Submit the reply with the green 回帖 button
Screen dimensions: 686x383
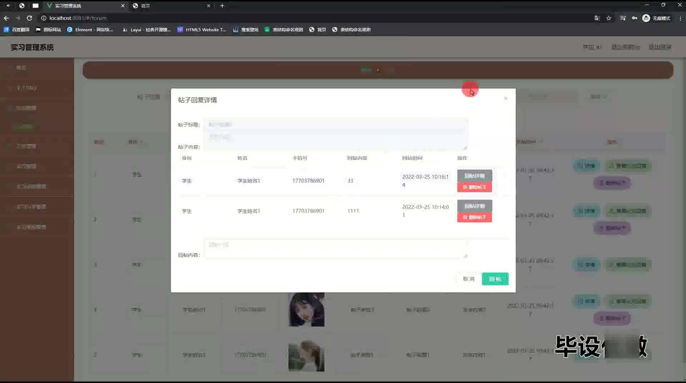click(495, 279)
